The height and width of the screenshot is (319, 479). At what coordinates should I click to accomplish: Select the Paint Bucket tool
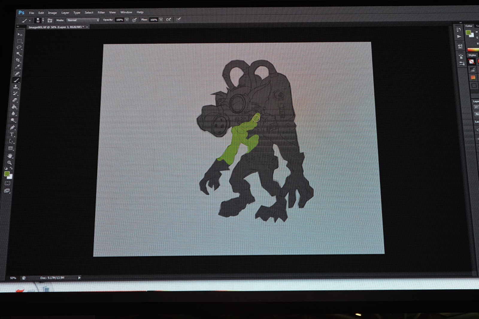pos(14,107)
